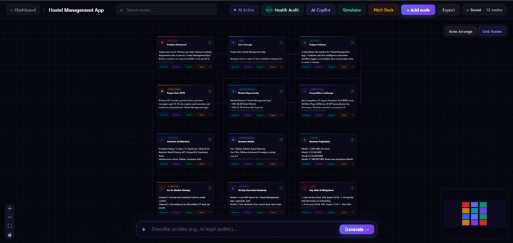Collapse the Unique Solution node

point(353,43)
